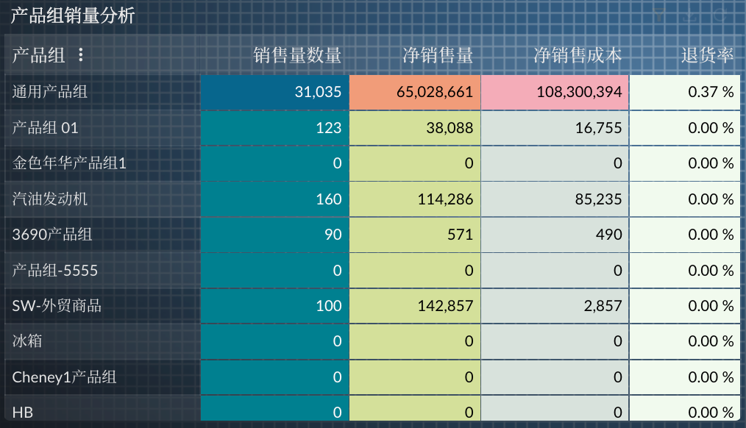Select the HB row at the bottom
This screenshot has width=746, height=428.
click(x=20, y=410)
